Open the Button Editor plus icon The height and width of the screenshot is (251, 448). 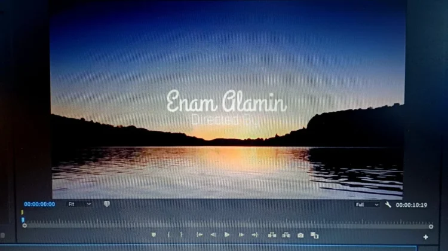[x=426, y=237]
